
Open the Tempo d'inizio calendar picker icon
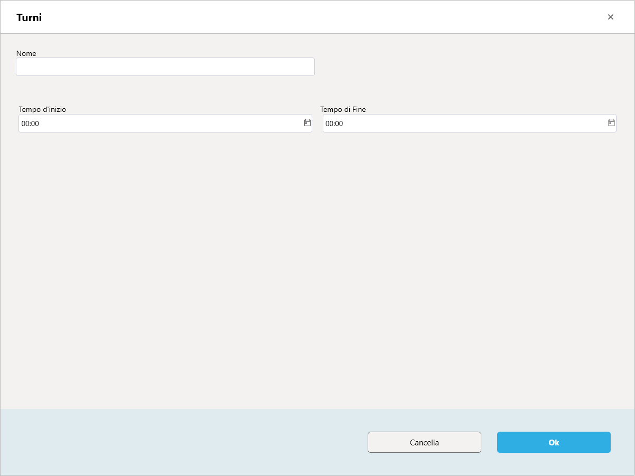coord(307,123)
